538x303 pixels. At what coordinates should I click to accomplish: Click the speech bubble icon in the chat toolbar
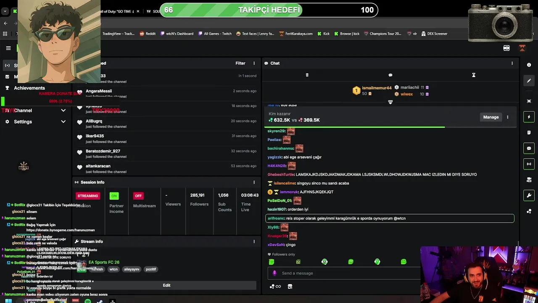(x=390, y=75)
